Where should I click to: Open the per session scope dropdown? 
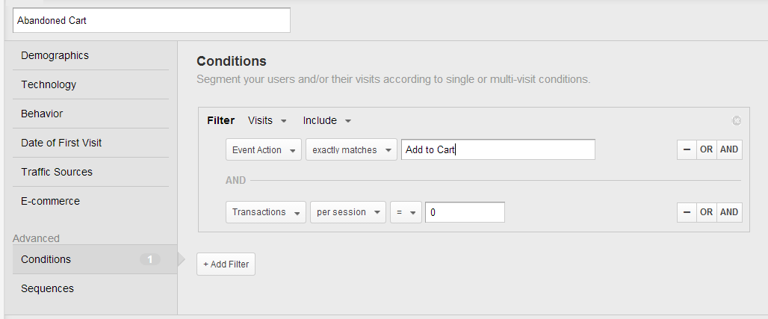(348, 212)
